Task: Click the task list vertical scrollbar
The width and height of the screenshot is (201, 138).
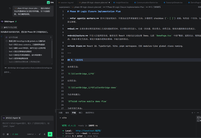Action: point(52,49)
